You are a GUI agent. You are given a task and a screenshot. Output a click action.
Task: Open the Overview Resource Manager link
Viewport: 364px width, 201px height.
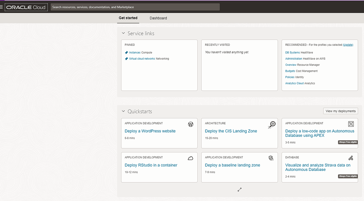[x=291, y=65]
